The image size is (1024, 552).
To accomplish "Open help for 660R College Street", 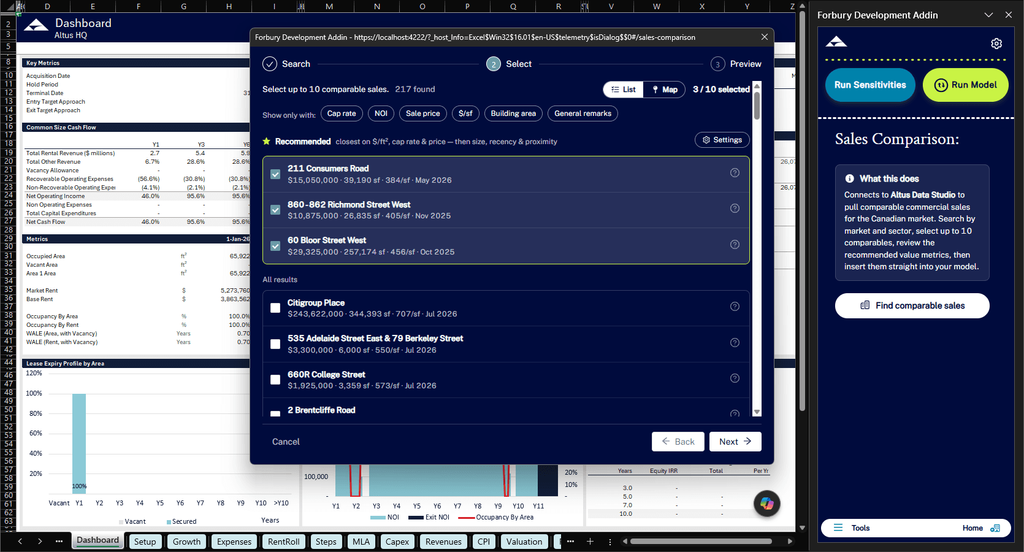I will click(x=735, y=378).
